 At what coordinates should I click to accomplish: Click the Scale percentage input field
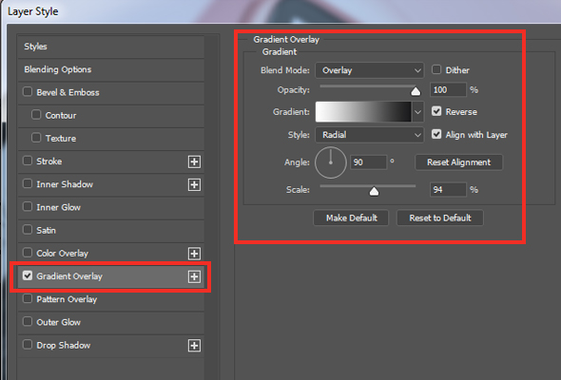(448, 189)
